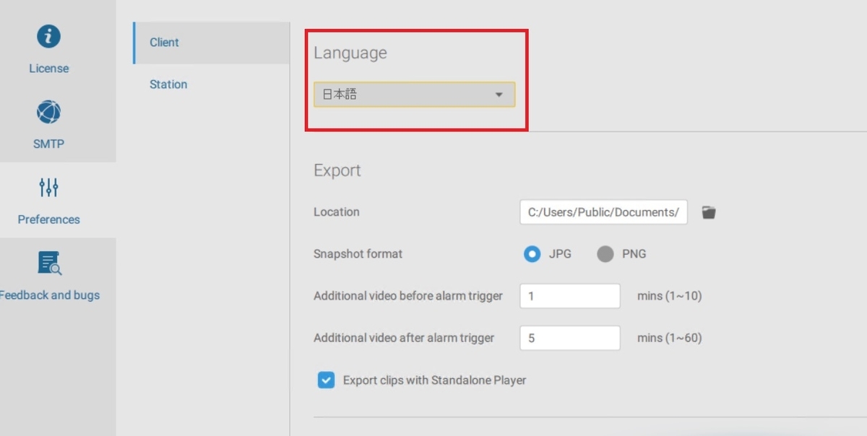The height and width of the screenshot is (436, 867).
Task: Select PNG snapshot format
Action: (605, 254)
